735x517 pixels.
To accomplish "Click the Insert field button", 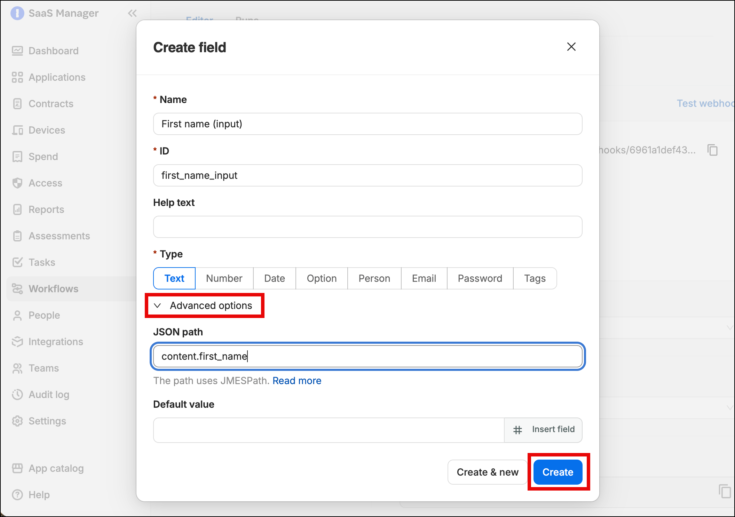I will tap(543, 430).
